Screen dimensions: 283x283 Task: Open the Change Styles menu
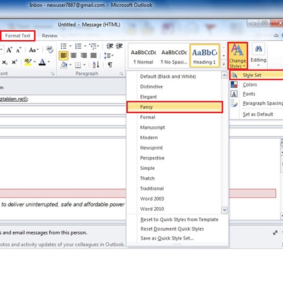(238, 55)
